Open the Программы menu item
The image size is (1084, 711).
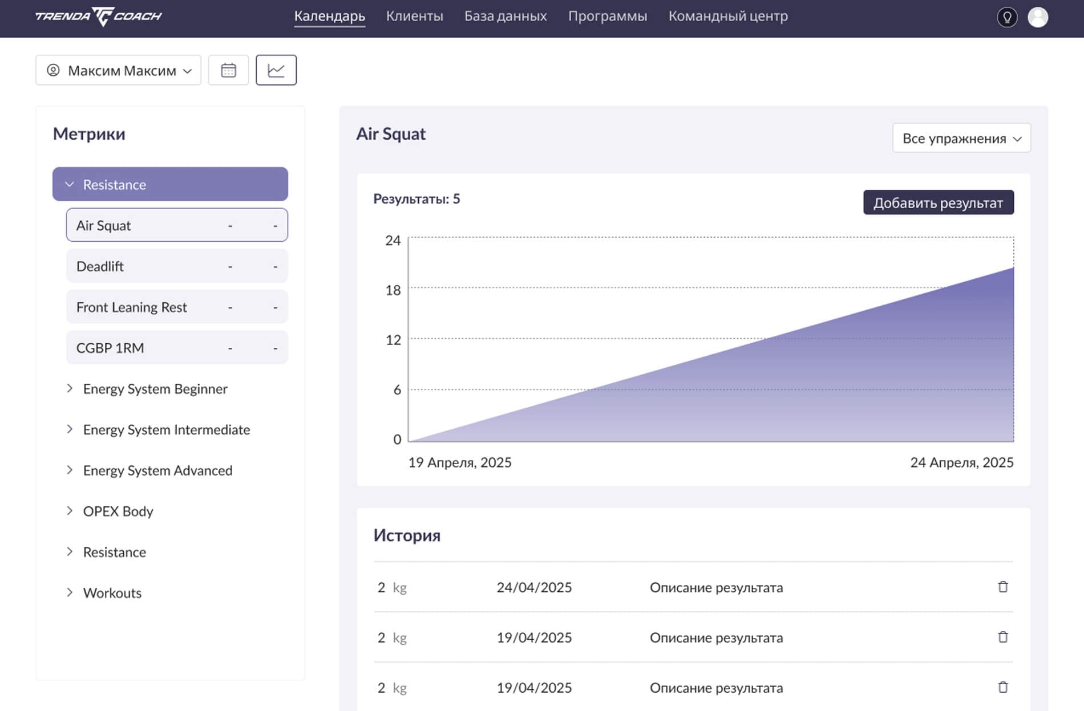[607, 16]
